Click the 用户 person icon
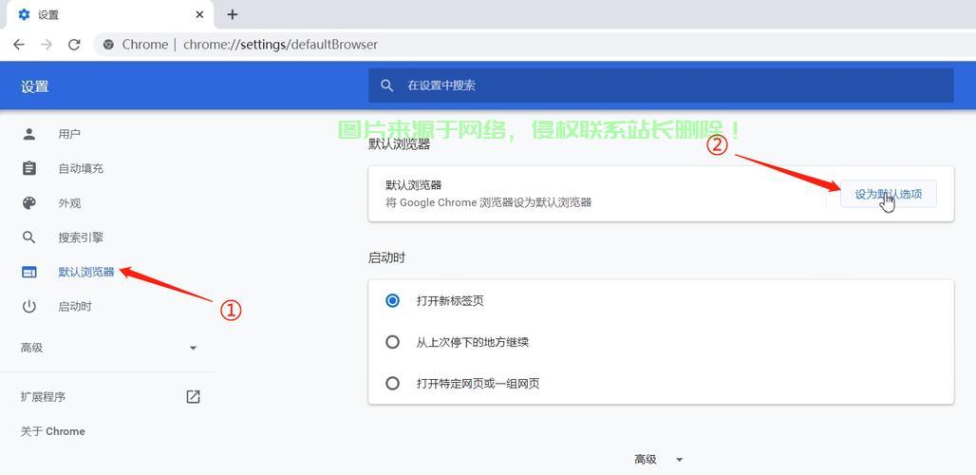 tap(29, 134)
